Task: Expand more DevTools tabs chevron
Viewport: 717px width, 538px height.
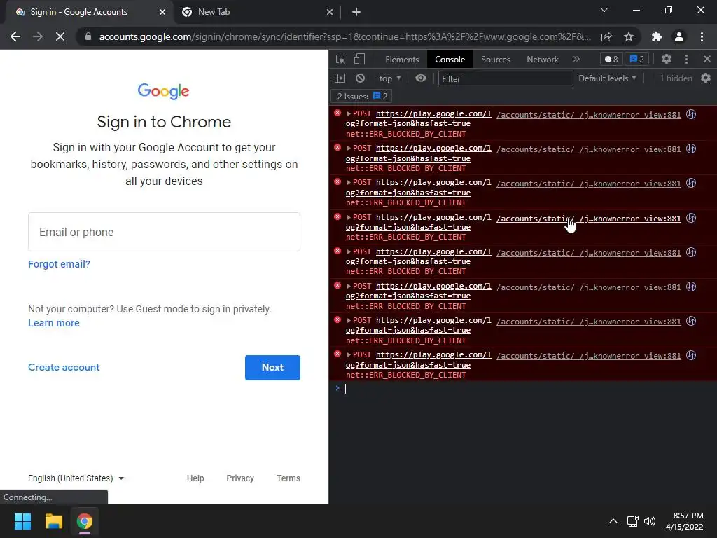Action: coord(576,59)
